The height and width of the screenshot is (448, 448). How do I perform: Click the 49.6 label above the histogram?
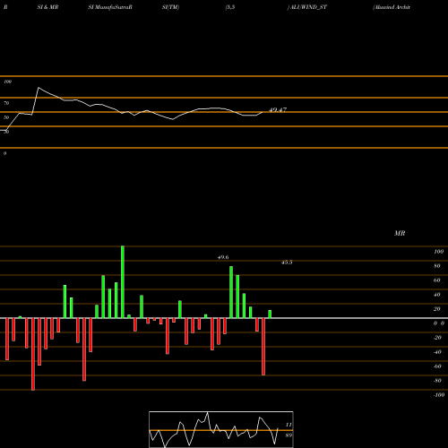[x=223, y=257]
